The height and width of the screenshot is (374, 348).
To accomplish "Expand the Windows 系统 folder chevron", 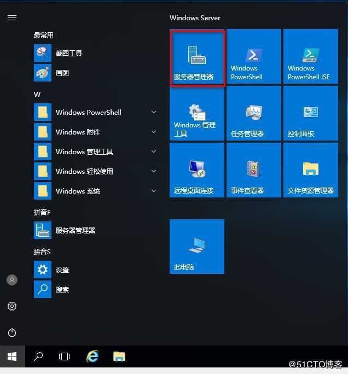I will 154,191.
